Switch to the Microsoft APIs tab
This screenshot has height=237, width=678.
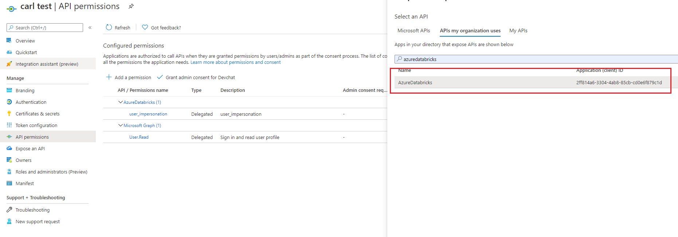point(414,30)
